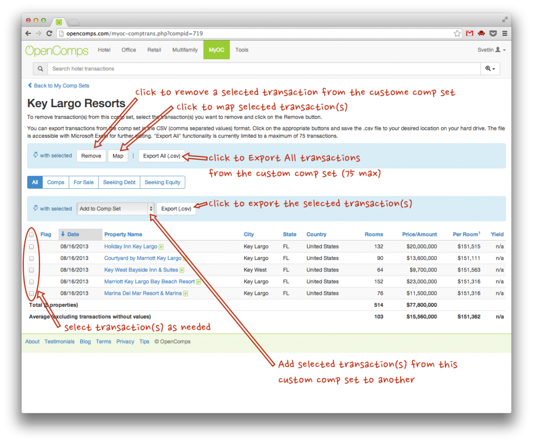This screenshot has width=533, height=443.
Task: Open the Tools navigation item
Action: [242, 50]
